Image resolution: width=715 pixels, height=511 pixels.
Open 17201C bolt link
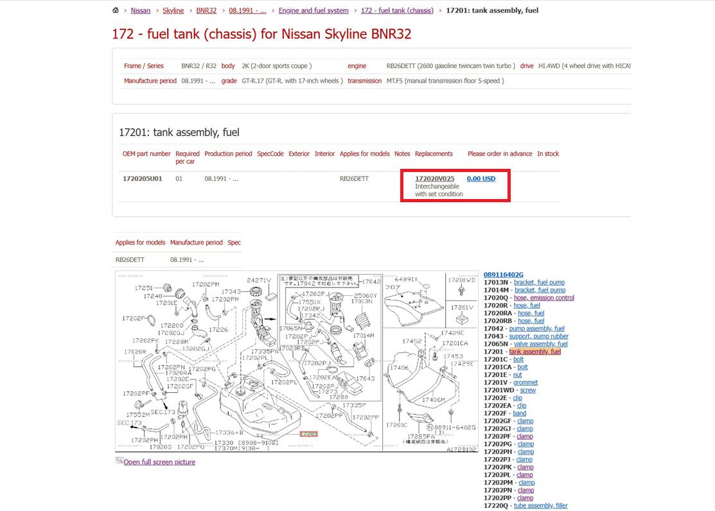coord(518,359)
